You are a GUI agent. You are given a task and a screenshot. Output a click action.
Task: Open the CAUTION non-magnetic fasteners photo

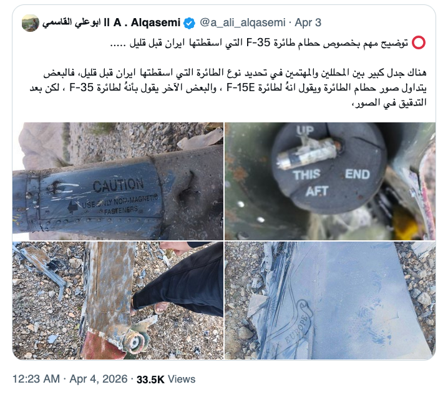click(x=118, y=181)
